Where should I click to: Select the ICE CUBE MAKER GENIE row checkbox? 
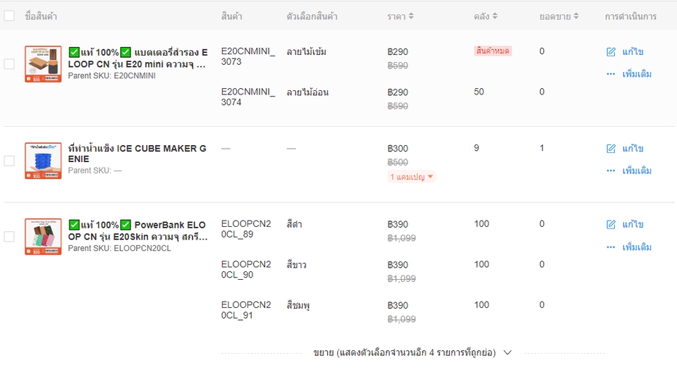tap(9, 161)
